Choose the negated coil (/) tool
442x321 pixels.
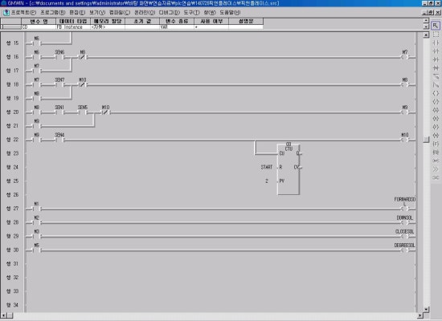pos(436,102)
